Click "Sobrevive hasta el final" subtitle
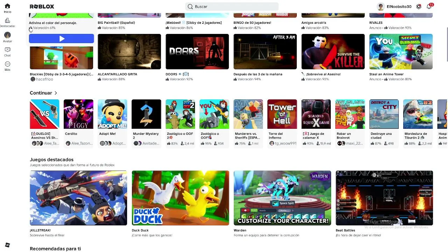The height and width of the screenshot is (252, 448). [47, 236]
